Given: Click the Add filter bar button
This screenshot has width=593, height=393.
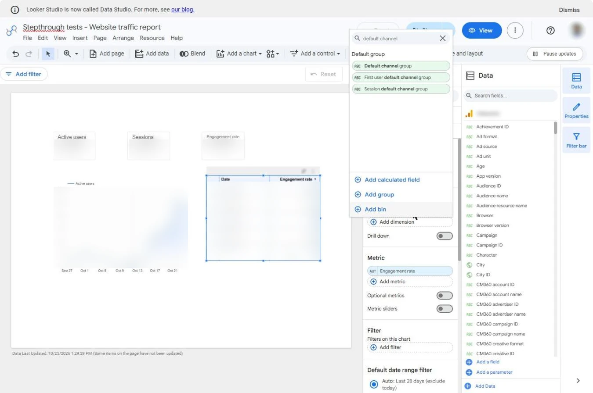Looking at the screenshot, I should (x=24, y=74).
